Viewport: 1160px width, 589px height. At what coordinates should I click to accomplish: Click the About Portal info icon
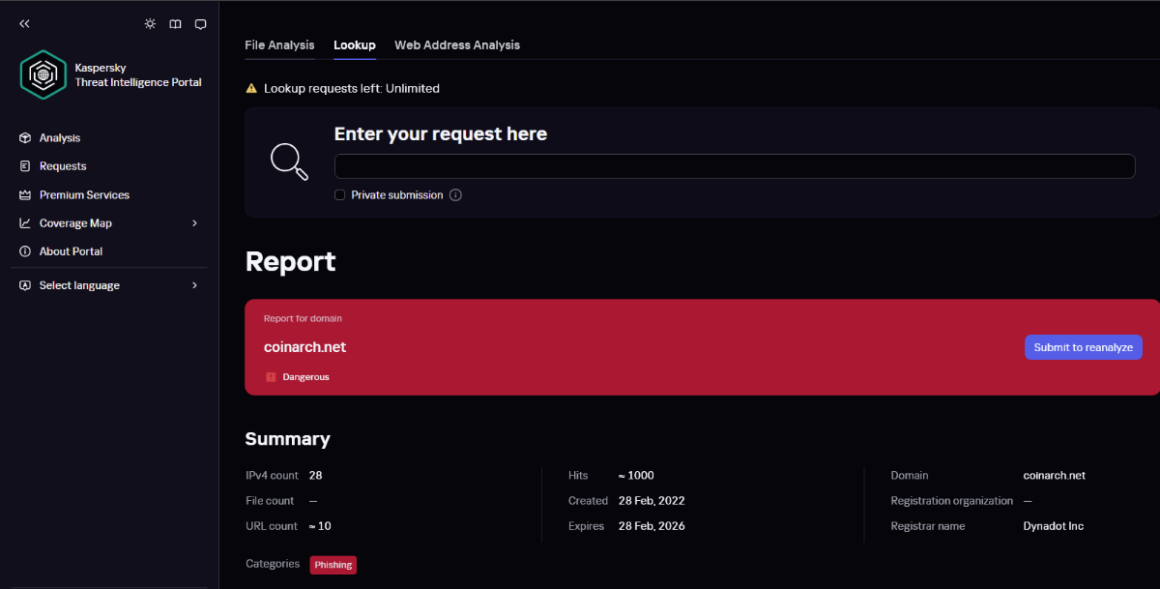click(x=25, y=251)
